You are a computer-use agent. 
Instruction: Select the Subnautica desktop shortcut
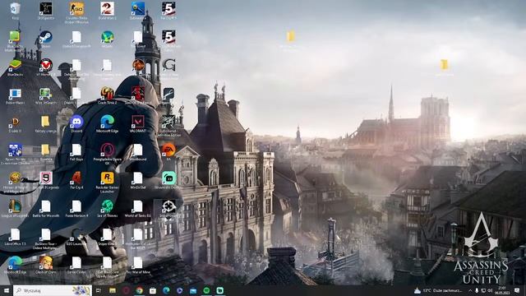click(138, 10)
